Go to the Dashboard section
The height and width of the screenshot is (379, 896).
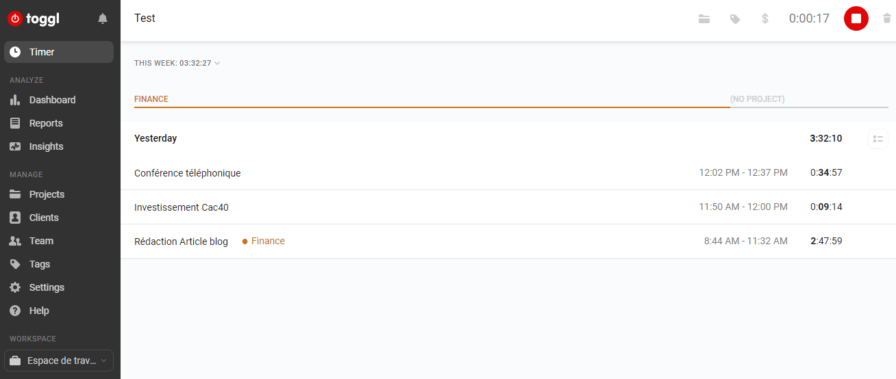coord(52,100)
